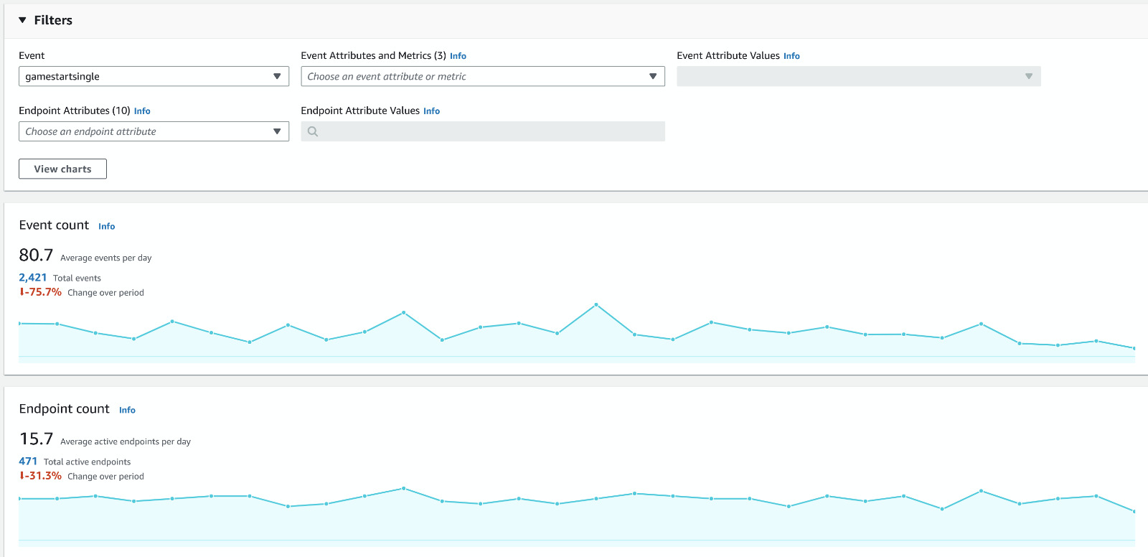The height and width of the screenshot is (557, 1148).
Task: Open Info link beside Endpoint Attributes (10)
Action: point(142,111)
